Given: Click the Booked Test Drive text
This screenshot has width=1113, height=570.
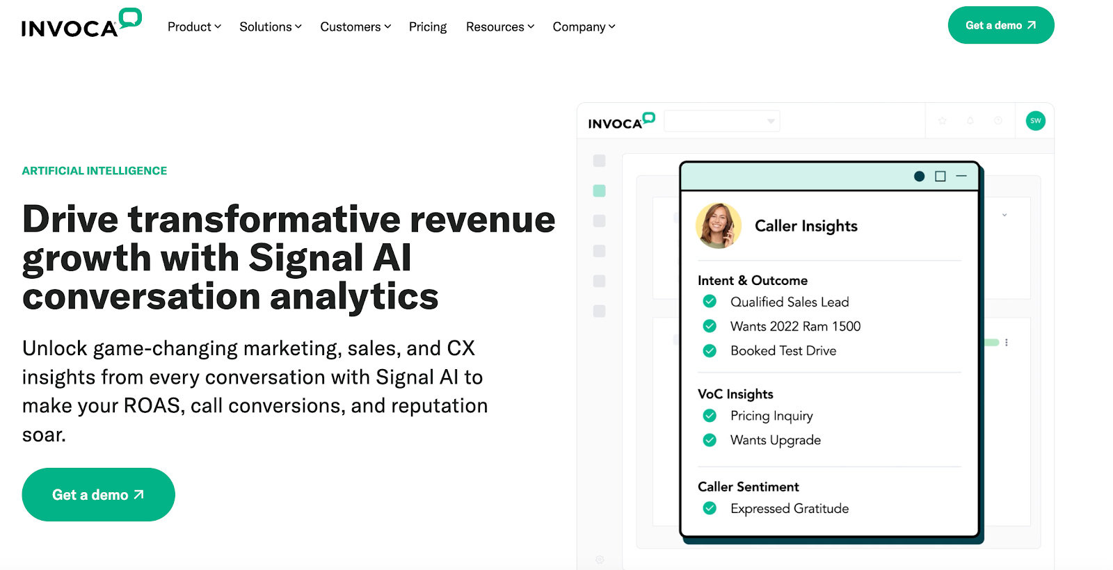Looking at the screenshot, I should tap(783, 350).
